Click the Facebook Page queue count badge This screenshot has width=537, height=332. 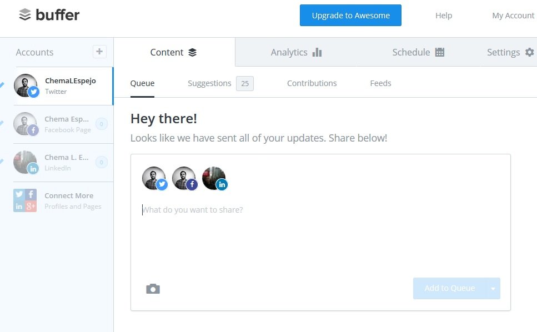(102, 124)
